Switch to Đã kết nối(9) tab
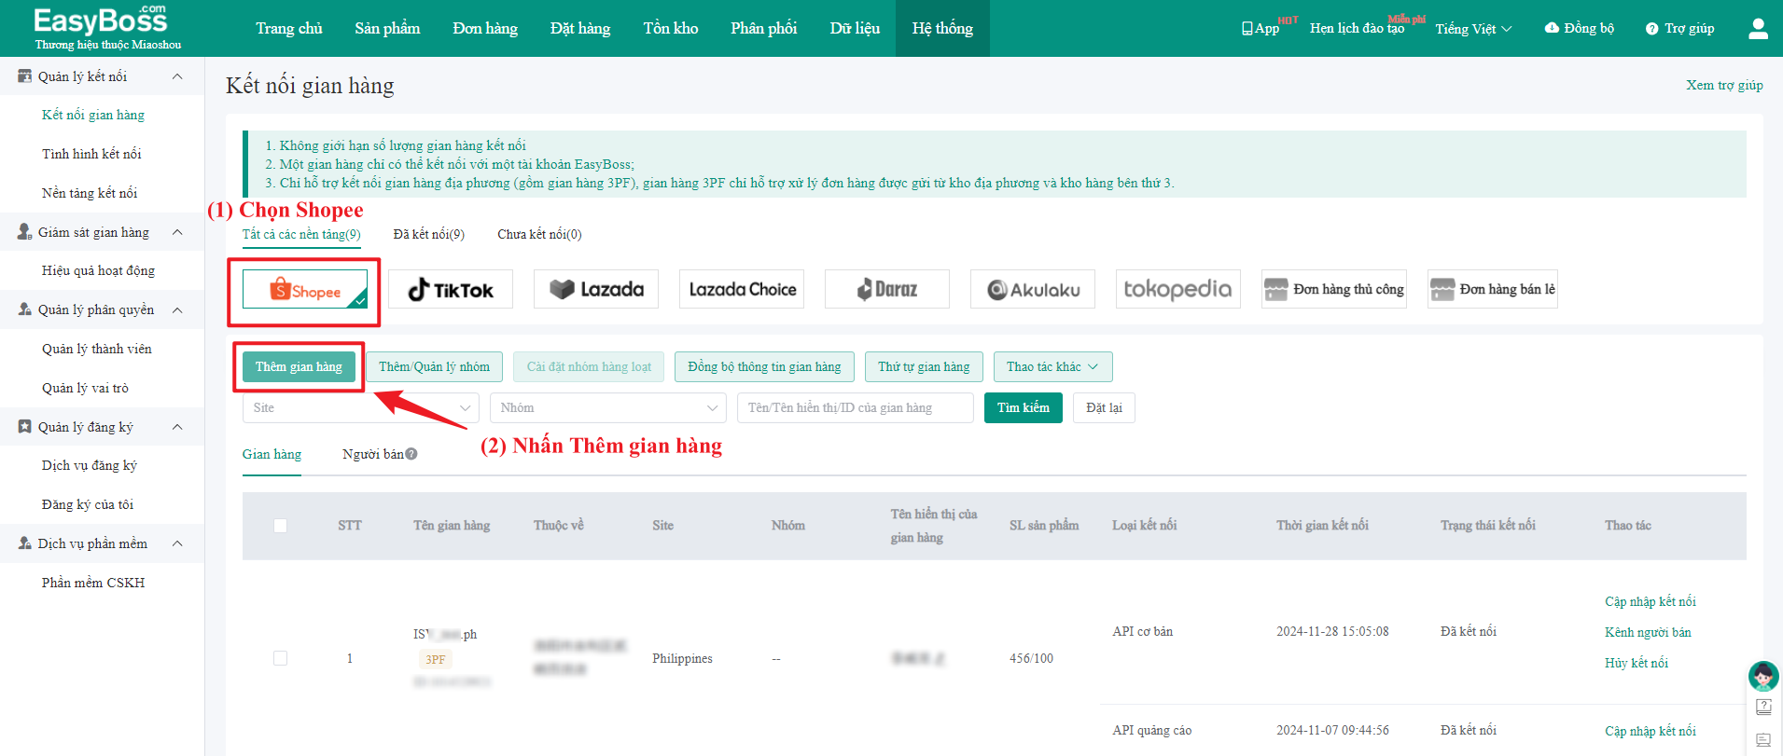The image size is (1783, 756). coord(428,234)
